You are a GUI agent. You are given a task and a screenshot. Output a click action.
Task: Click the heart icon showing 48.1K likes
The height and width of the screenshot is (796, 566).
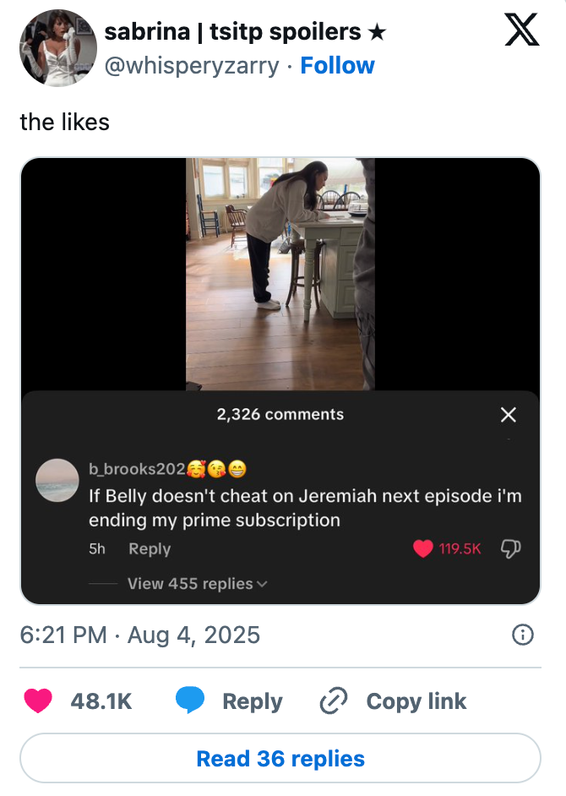click(38, 701)
